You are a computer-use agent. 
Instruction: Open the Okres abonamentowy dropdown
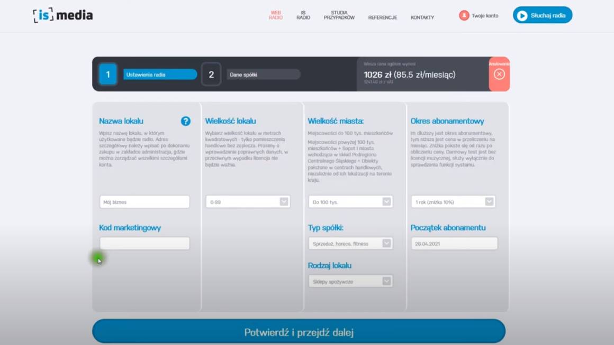coord(453,202)
